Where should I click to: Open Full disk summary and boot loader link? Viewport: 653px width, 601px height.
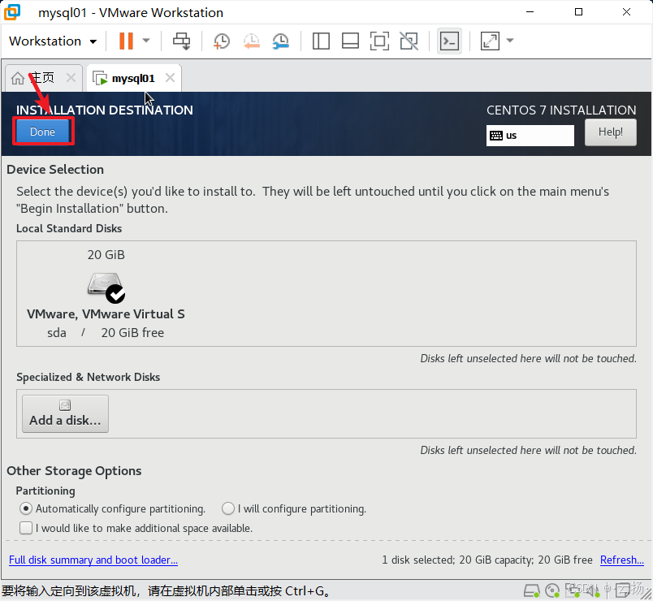(93, 560)
